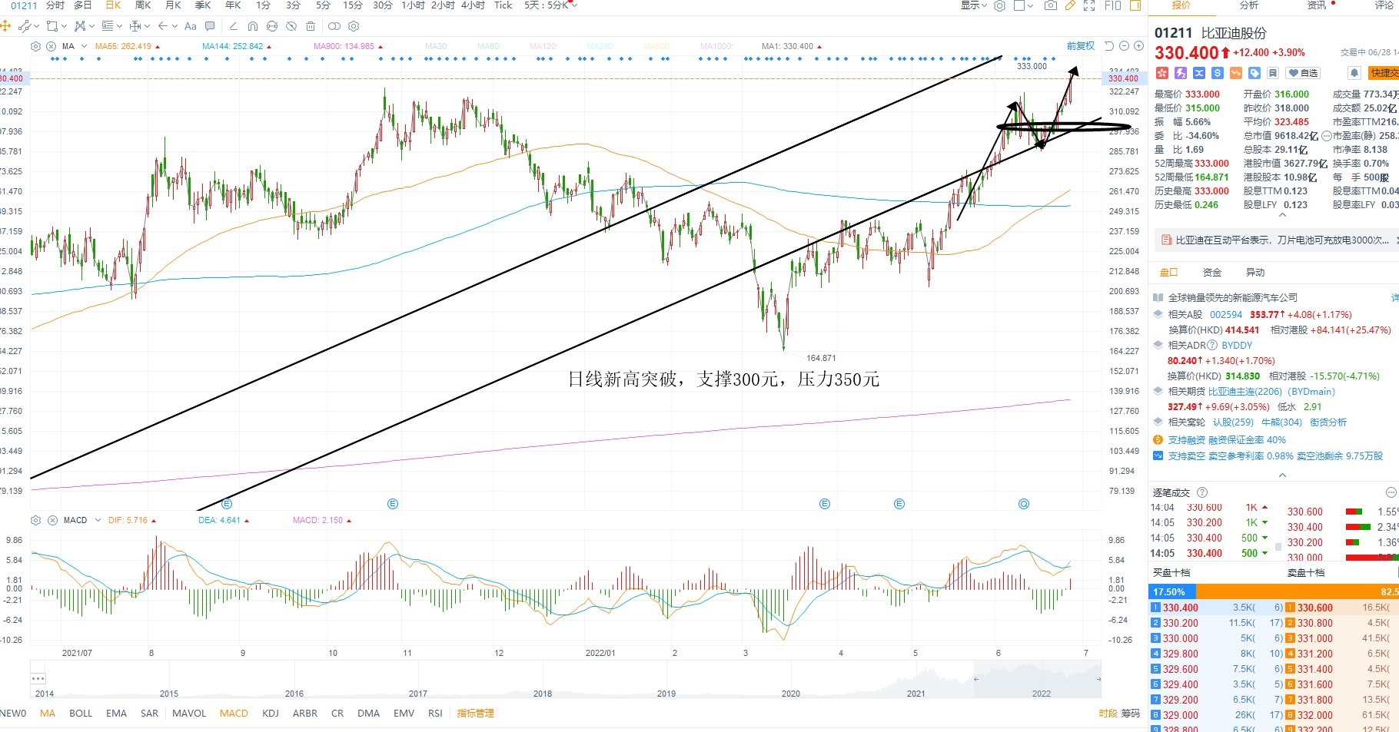Open F10 company fundamentals

click(x=1112, y=5)
